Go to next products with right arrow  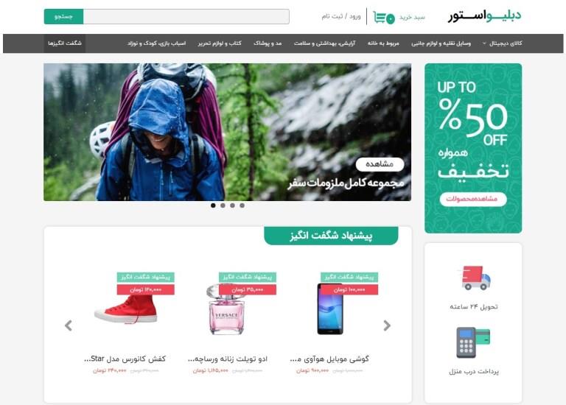tap(387, 325)
